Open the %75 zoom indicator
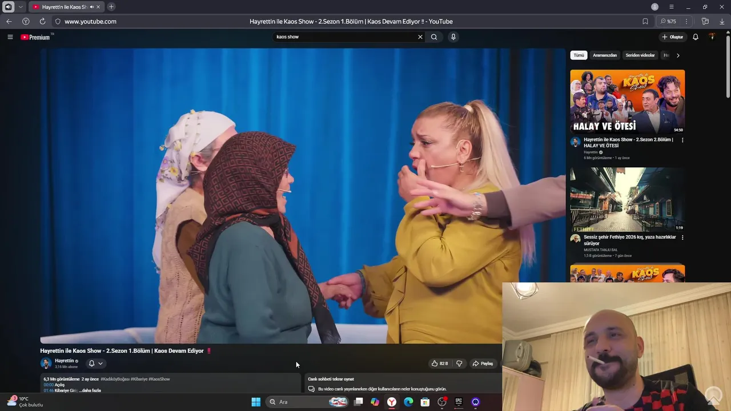 pos(669,21)
